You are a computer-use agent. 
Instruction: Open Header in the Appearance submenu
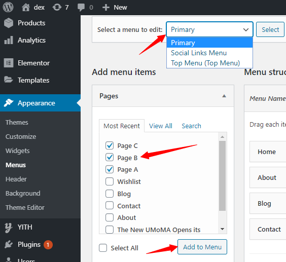(16, 179)
